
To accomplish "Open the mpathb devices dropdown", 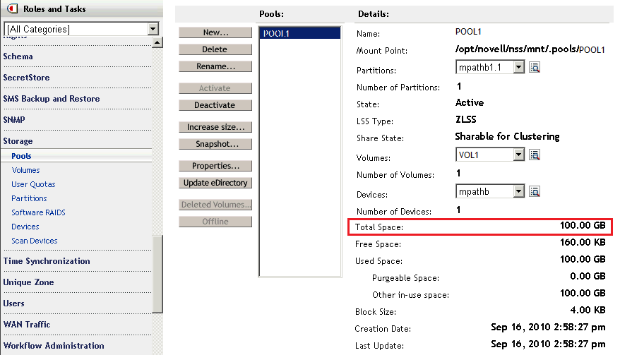I will click(x=518, y=191).
